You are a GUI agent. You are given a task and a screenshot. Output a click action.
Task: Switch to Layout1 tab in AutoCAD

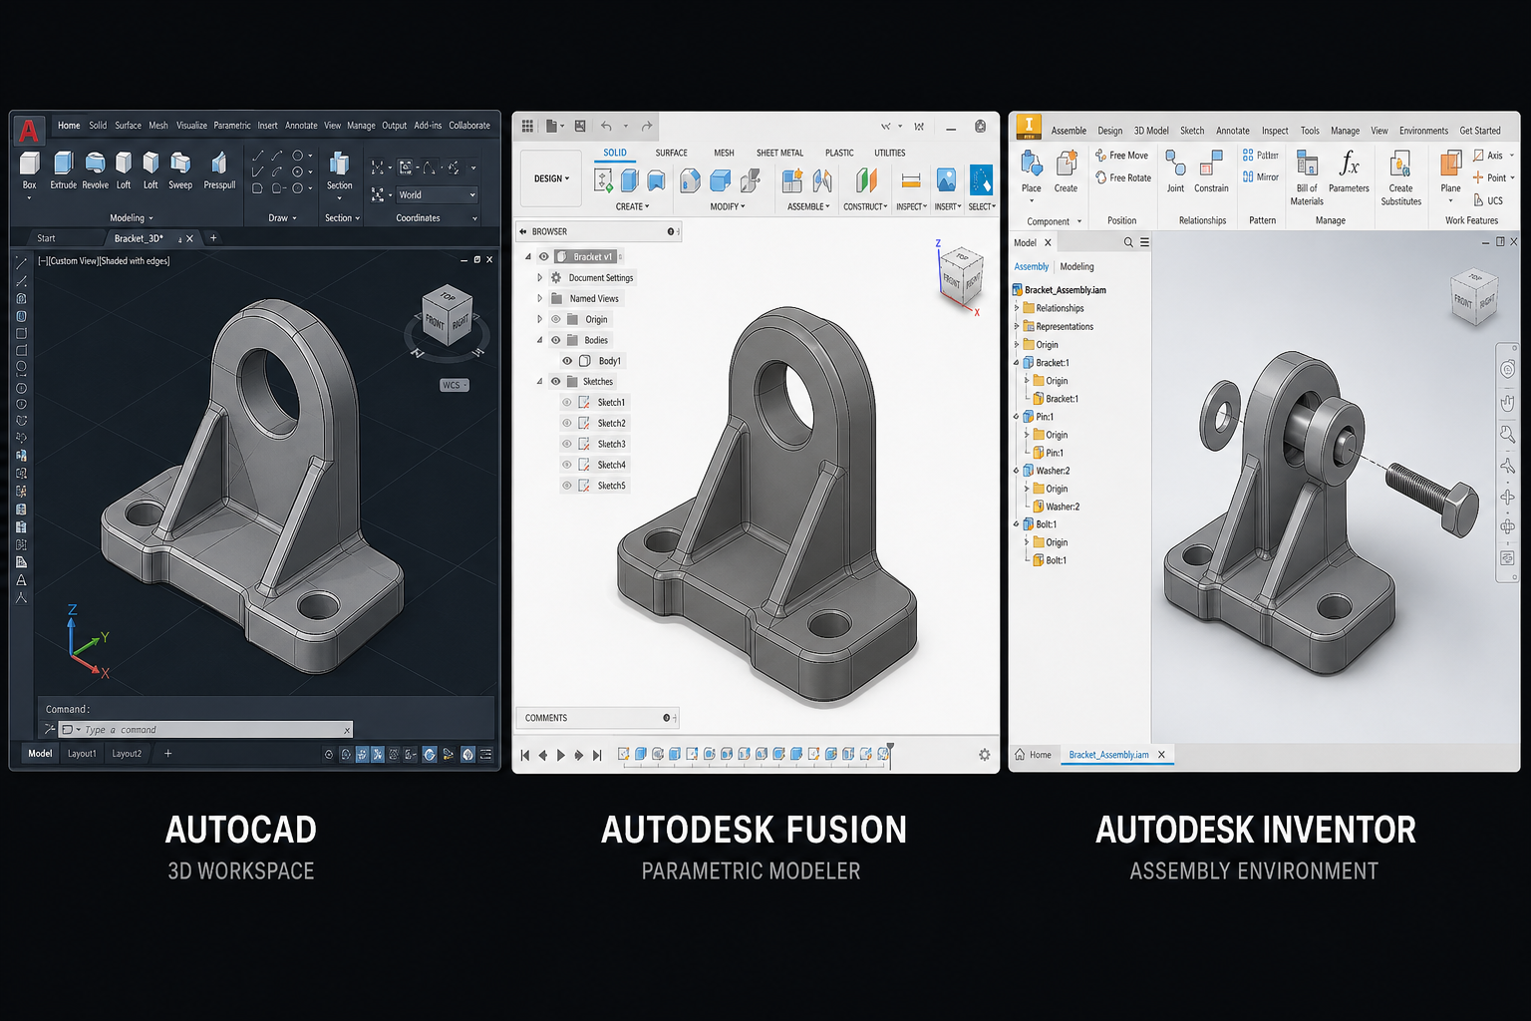[x=82, y=754]
